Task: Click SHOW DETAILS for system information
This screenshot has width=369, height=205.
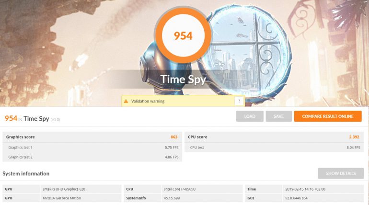Action: pyautogui.click(x=341, y=173)
